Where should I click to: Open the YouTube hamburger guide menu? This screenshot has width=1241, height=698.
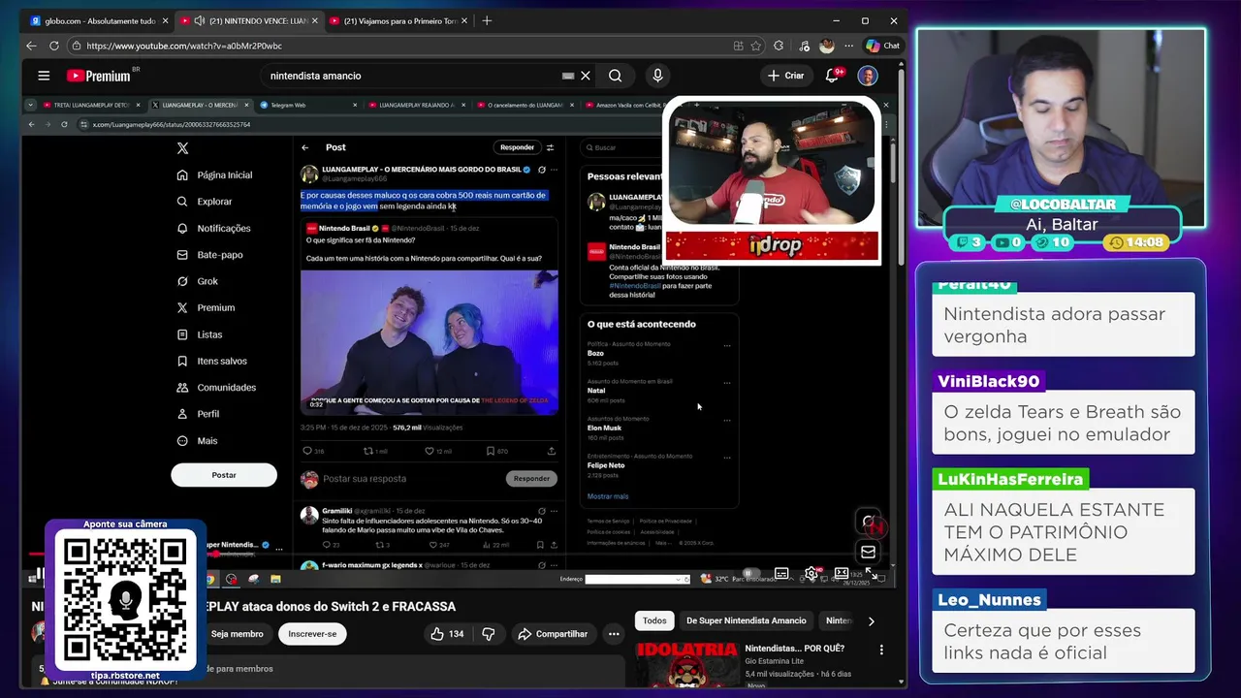click(44, 76)
